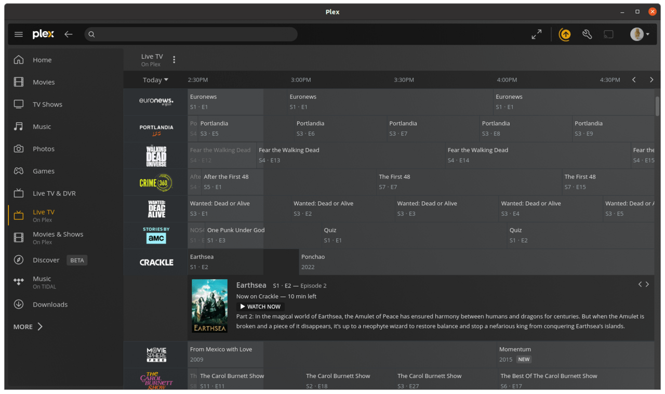
Task: Select Portlandia S3 · E9 program
Action: coord(613,129)
